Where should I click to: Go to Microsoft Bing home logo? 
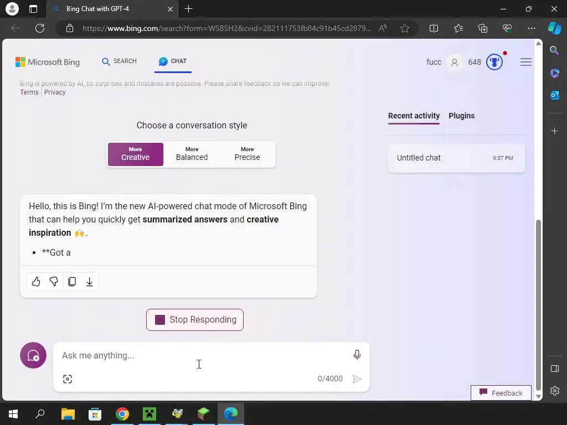(x=48, y=62)
